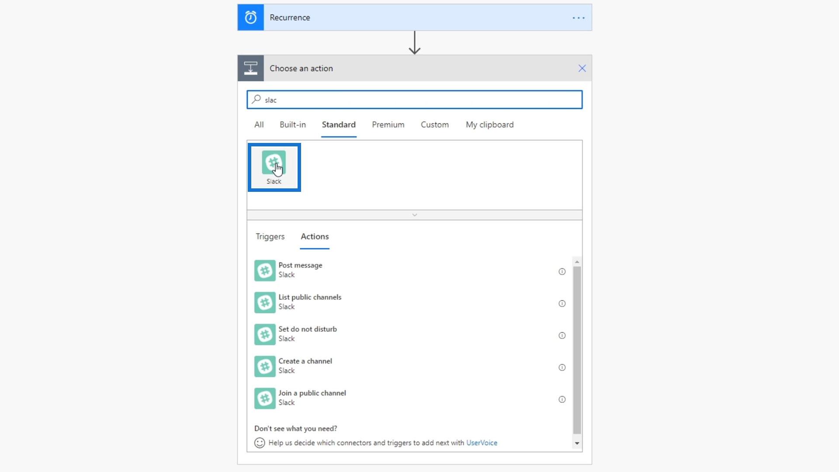Click info icon for Create a channel

point(562,367)
